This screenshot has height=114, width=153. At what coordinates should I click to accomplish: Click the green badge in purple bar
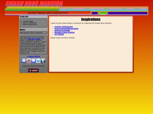pyautogui.click(x=103, y=13)
